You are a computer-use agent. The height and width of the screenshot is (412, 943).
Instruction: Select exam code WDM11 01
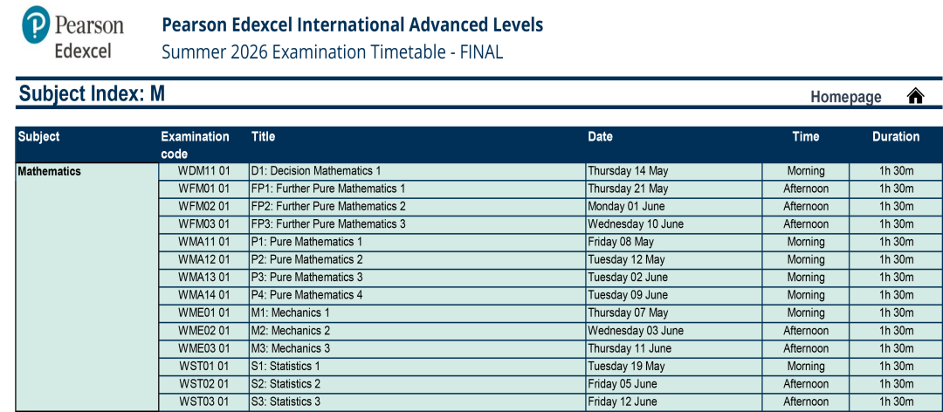click(x=203, y=171)
